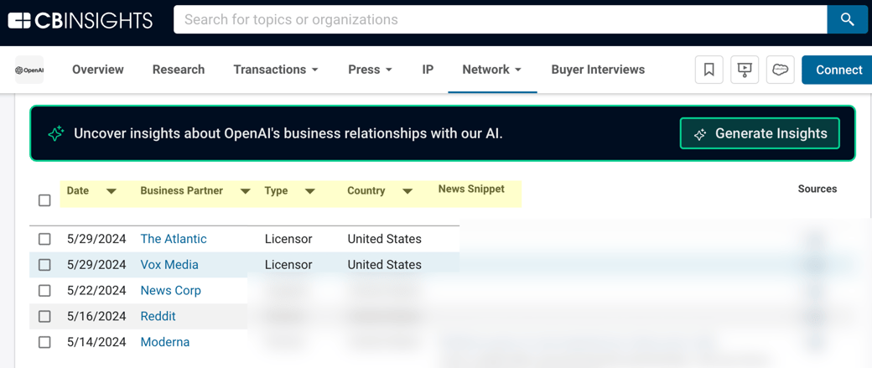This screenshot has width=872, height=368.
Task: Open the Country column filter arrow
Action: [407, 191]
